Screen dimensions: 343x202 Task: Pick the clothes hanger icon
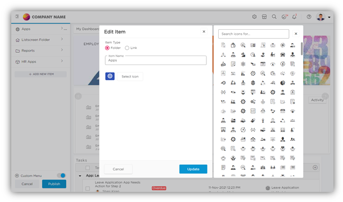pyautogui.click(x=223, y=64)
